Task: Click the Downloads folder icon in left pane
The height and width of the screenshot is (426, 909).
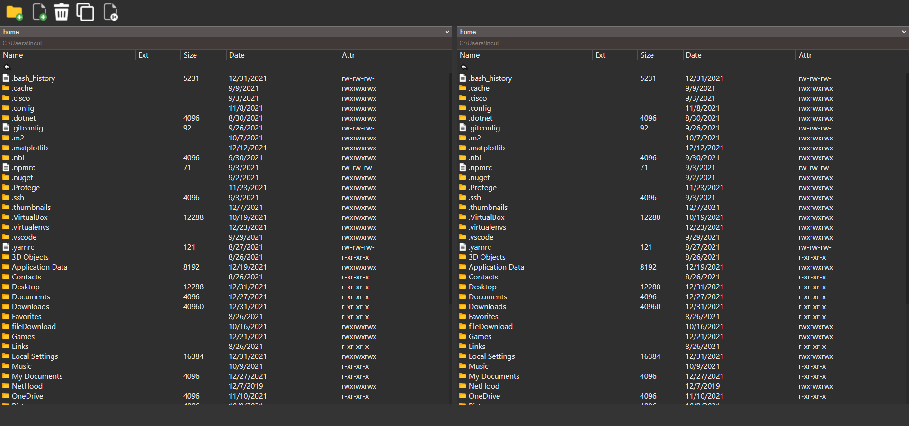Action: pyautogui.click(x=6, y=306)
